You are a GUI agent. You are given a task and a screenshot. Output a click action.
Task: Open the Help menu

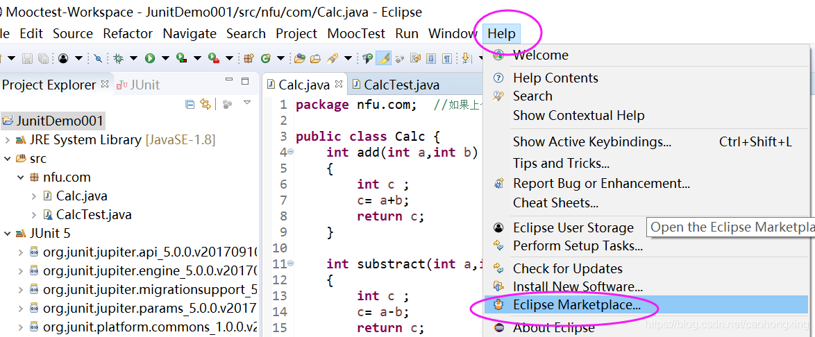pos(502,34)
